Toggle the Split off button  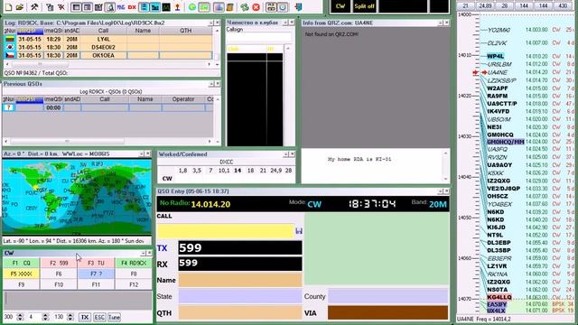point(364,6)
